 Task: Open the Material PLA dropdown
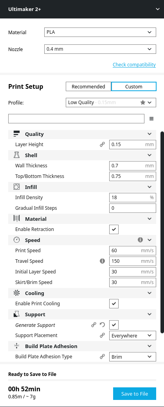(x=100, y=33)
